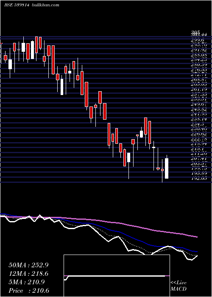Viewport: 212px width, 297px height.
Task: Click the 249.67 price axis label
Action: pos(199,104)
